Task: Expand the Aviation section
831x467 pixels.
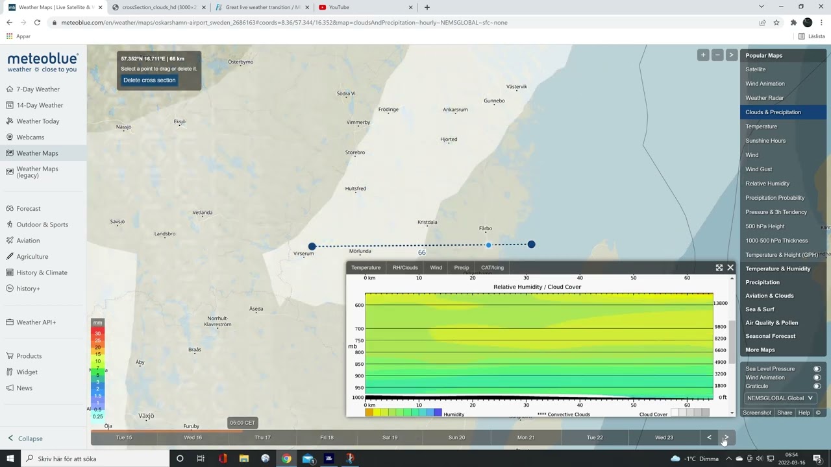Action: [28, 241]
